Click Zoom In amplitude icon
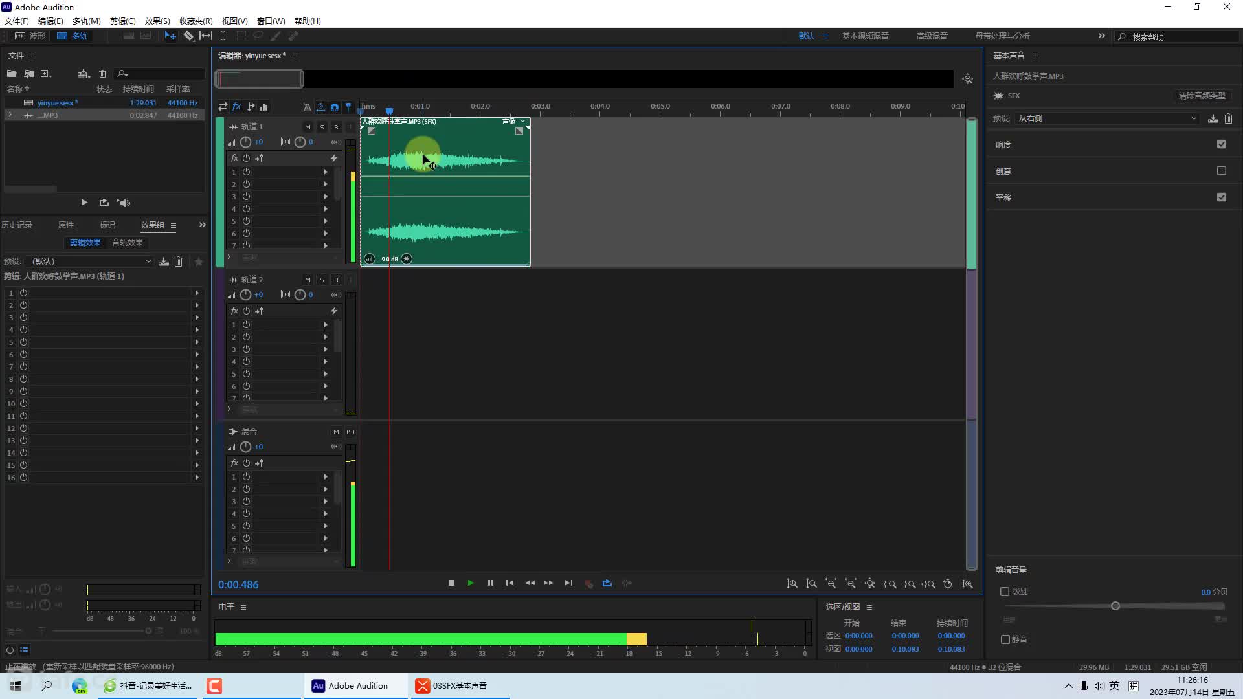 [792, 584]
